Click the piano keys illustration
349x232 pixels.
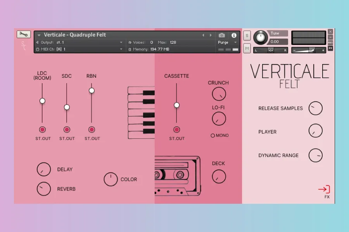coord(141,113)
